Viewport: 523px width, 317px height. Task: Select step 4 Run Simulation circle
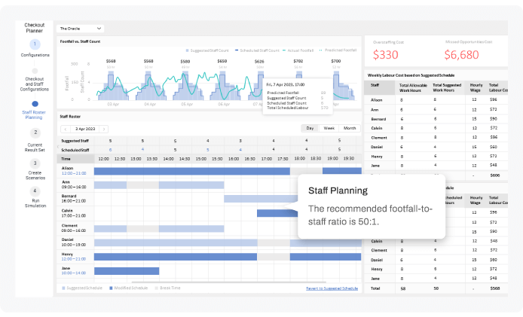coord(35,191)
